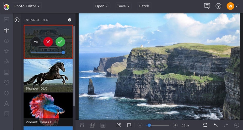Adjust the zoom level slider
The image size is (243, 130).
158,125
